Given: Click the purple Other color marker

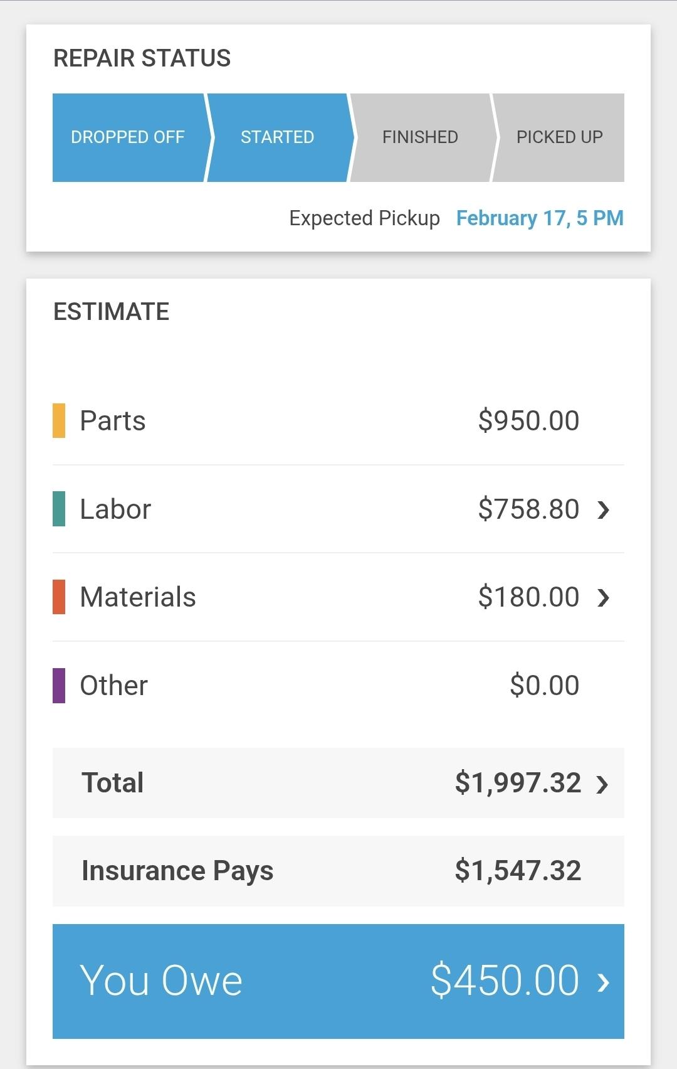Looking at the screenshot, I should tap(59, 686).
